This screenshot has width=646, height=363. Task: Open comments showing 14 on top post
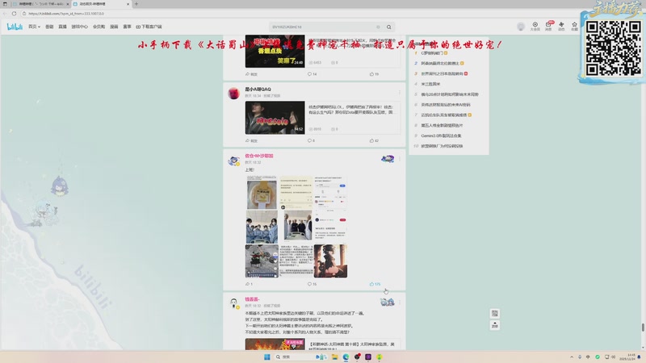[x=312, y=74]
